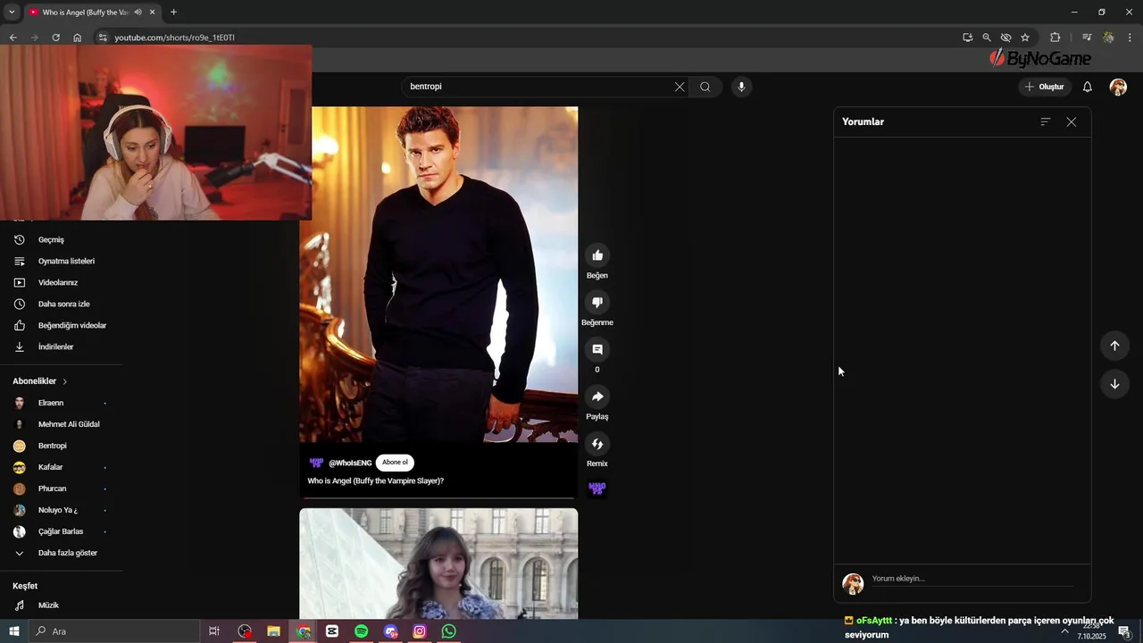The width and height of the screenshot is (1143, 643).
Task: Go to next short with down arrow
Action: pyautogui.click(x=1114, y=384)
